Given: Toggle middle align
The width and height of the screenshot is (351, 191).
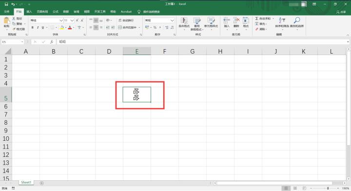Looking at the screenshot, I should 96,20.
